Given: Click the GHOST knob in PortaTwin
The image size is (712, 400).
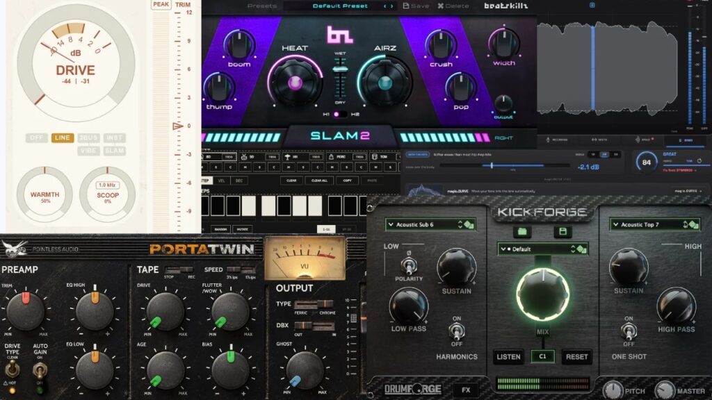Looking at the screenshot, I should click(305, 369).
